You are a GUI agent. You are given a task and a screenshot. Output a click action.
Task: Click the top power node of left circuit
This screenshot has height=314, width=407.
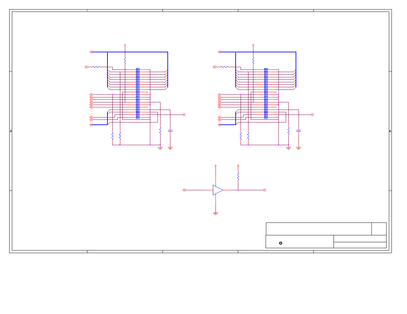click(125, 45)
